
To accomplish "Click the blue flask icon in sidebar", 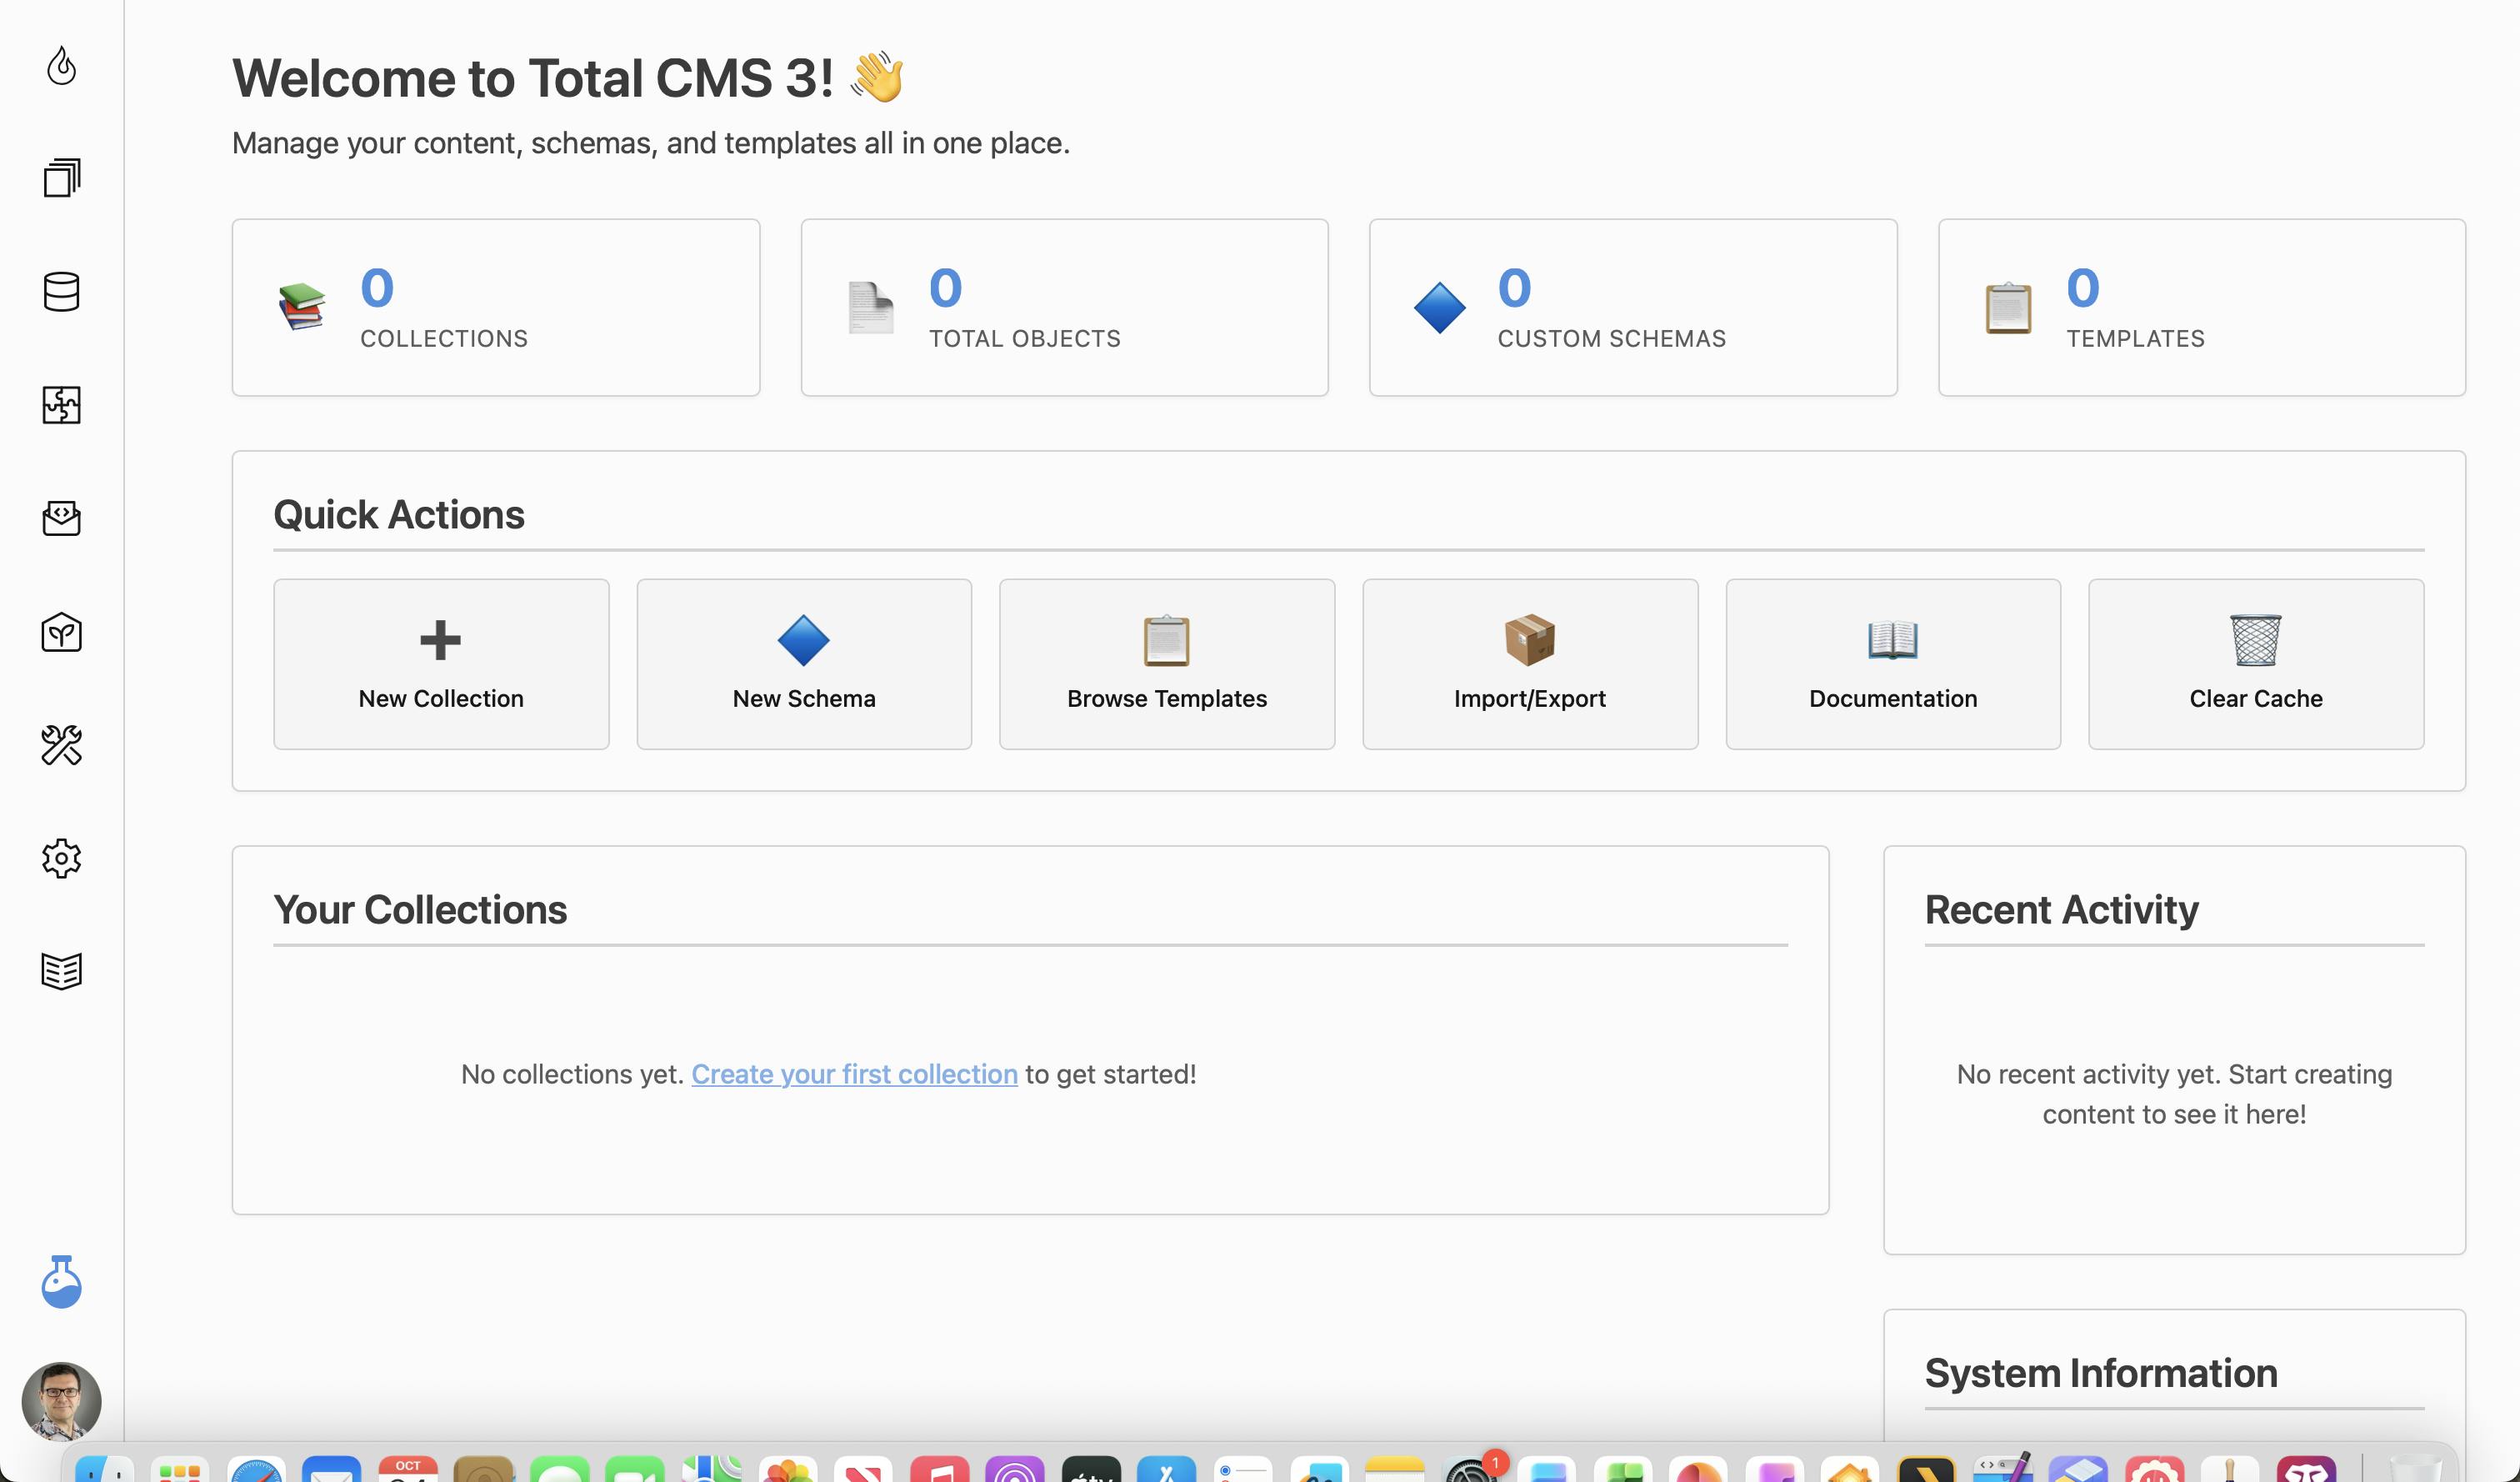I will click(61, 1282).
